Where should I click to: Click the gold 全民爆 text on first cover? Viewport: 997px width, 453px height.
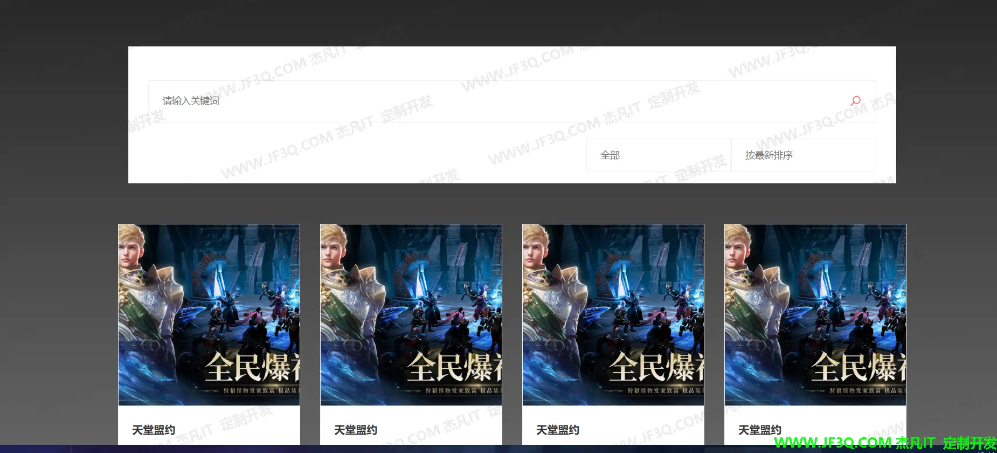tap(252, 367)
